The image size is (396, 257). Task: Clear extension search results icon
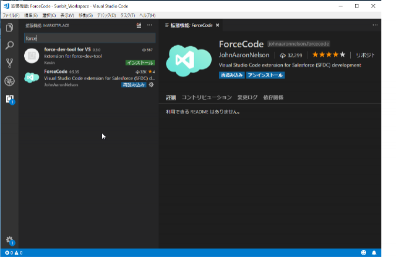point(138,25)
